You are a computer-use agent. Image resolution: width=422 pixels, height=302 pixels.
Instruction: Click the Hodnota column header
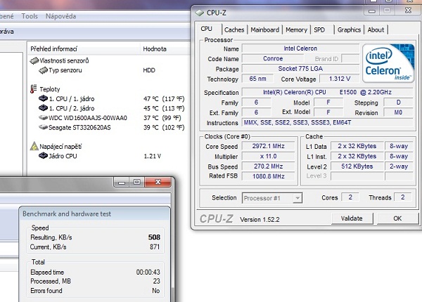[x=155, y=49]
